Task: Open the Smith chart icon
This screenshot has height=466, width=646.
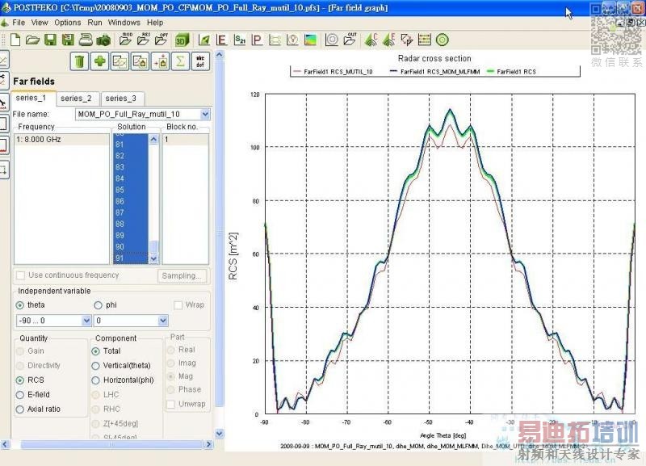Action: point(292,40)
